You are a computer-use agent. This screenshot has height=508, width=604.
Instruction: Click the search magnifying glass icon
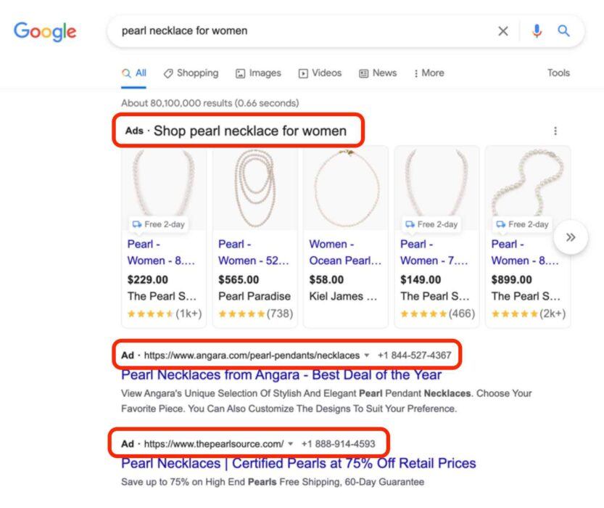563,31
